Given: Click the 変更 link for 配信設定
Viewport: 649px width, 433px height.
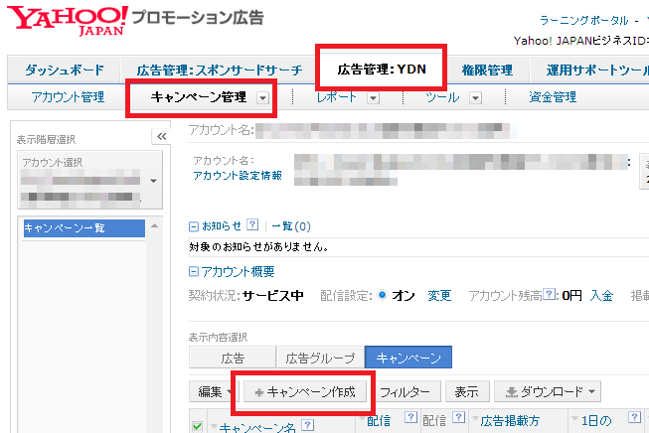Looking at the screenshot, I should pyautogui.click(x=439, y=295).
